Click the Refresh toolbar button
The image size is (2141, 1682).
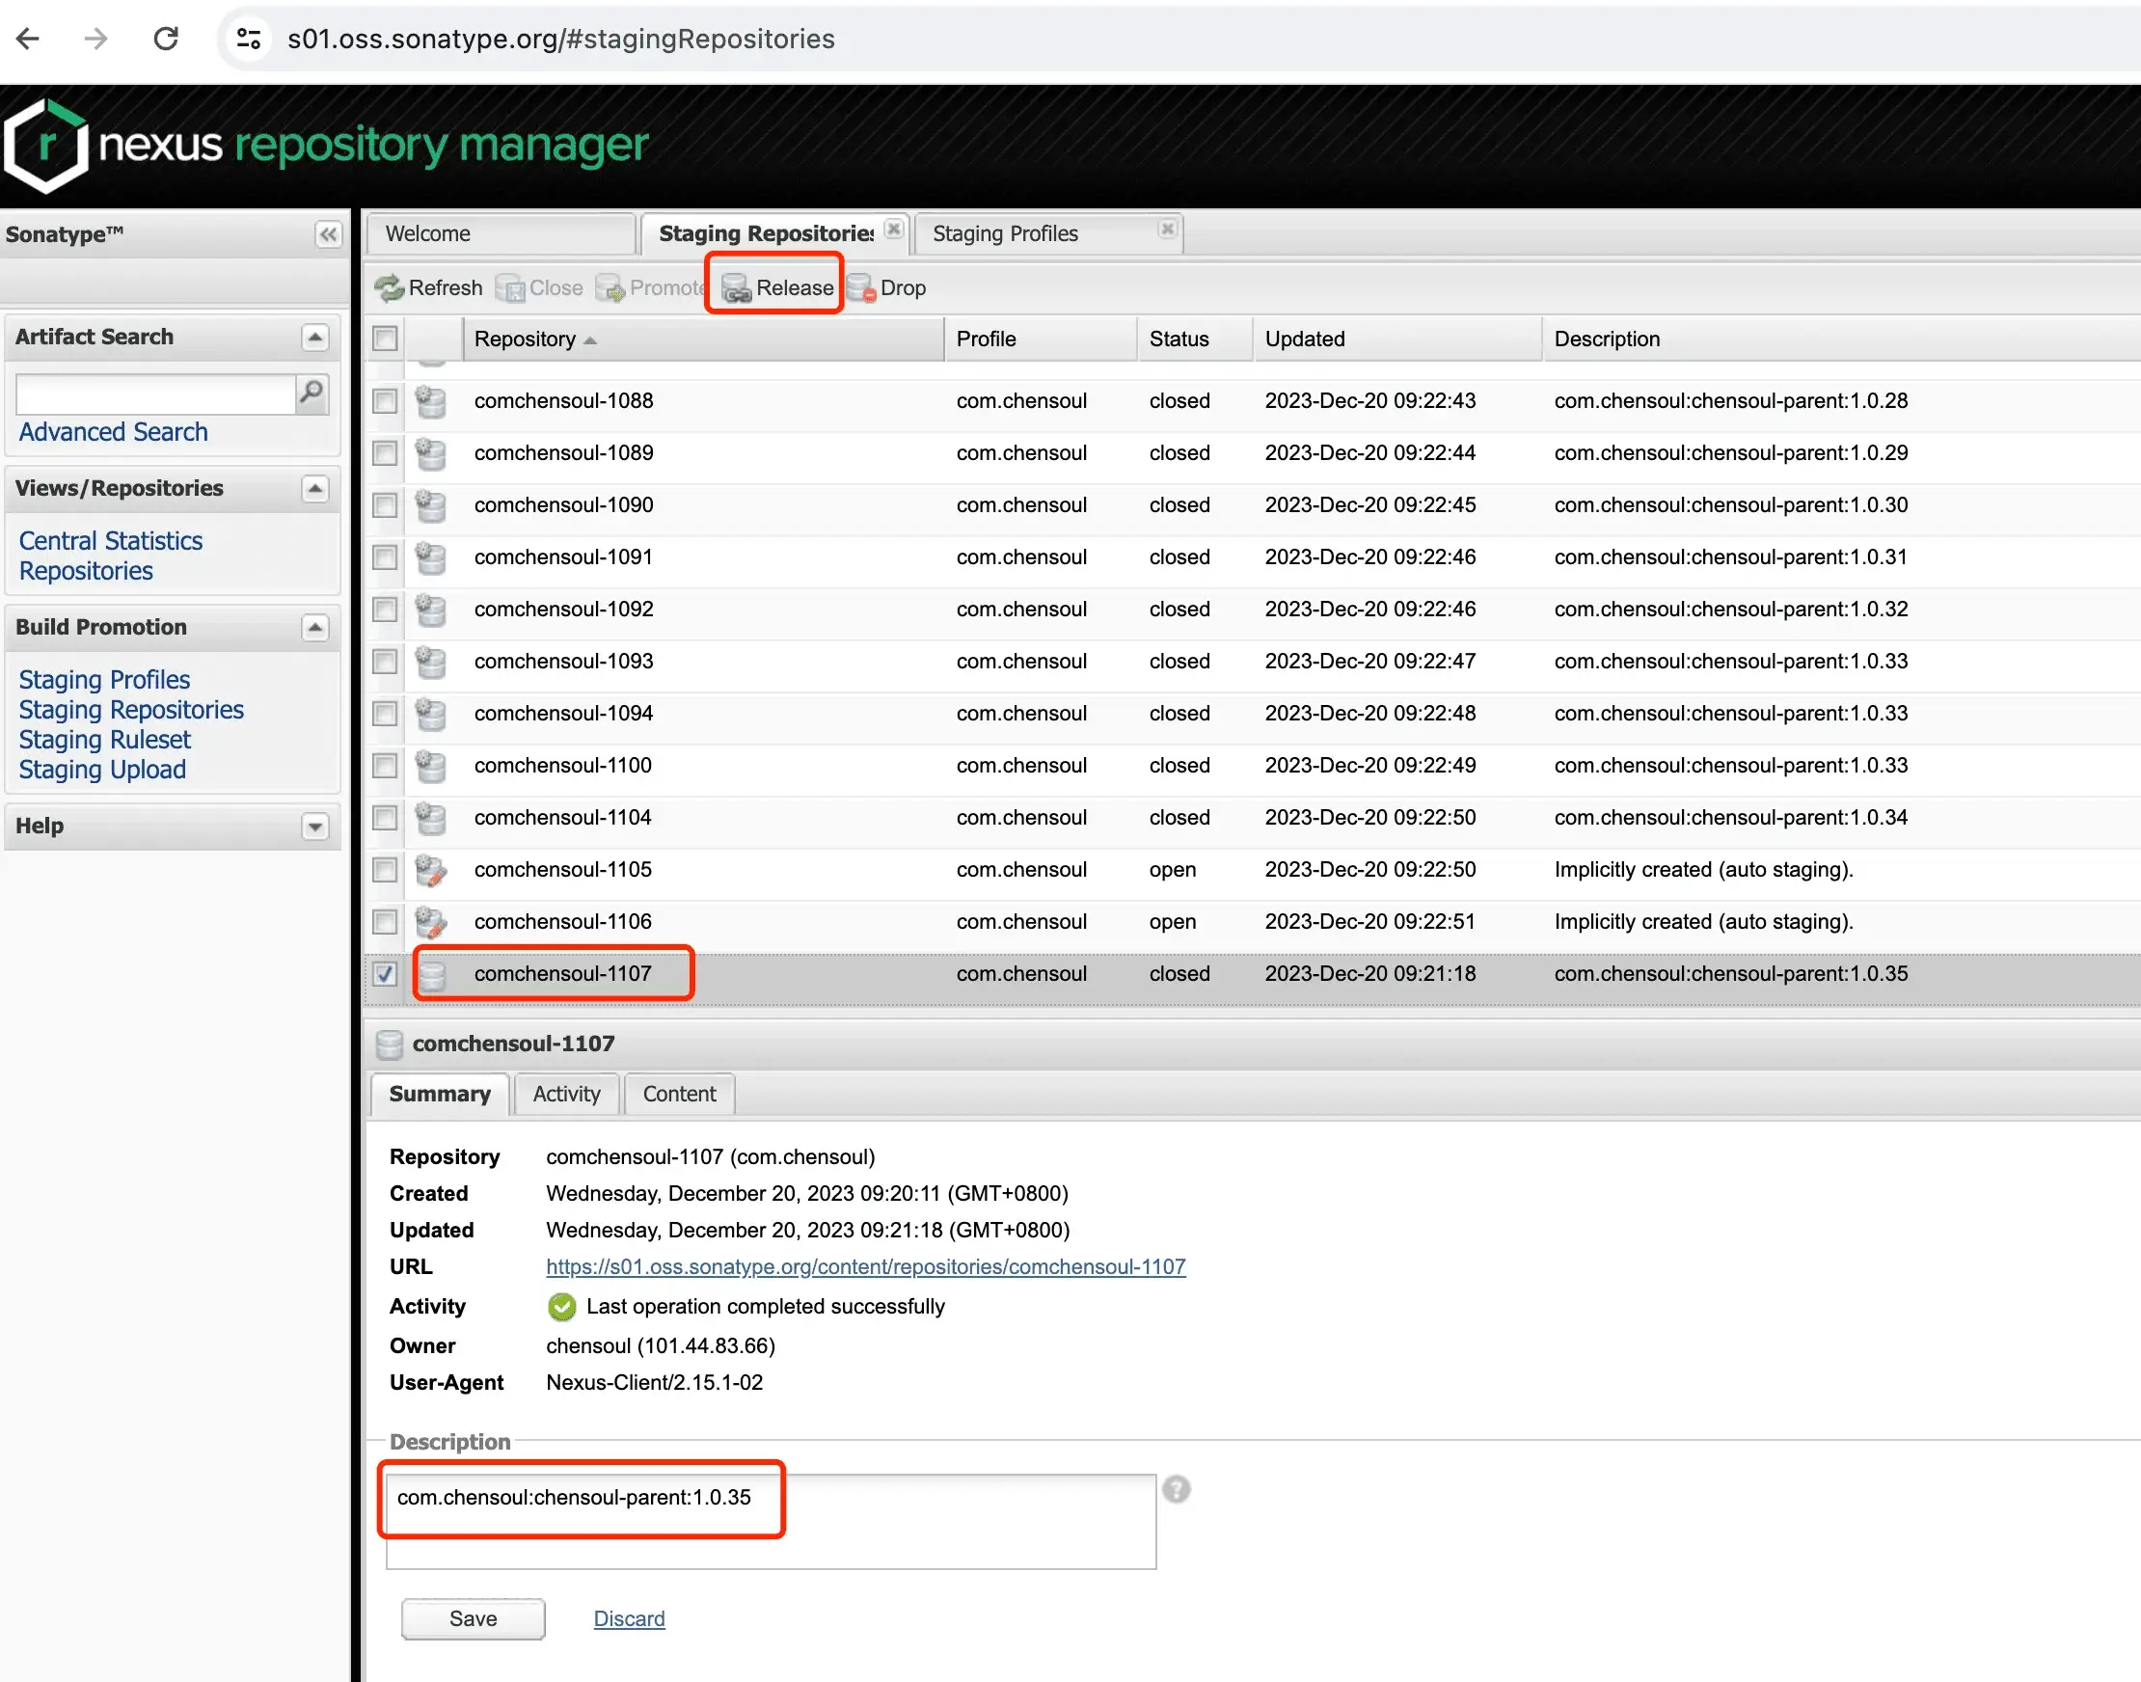coord(428,287)
